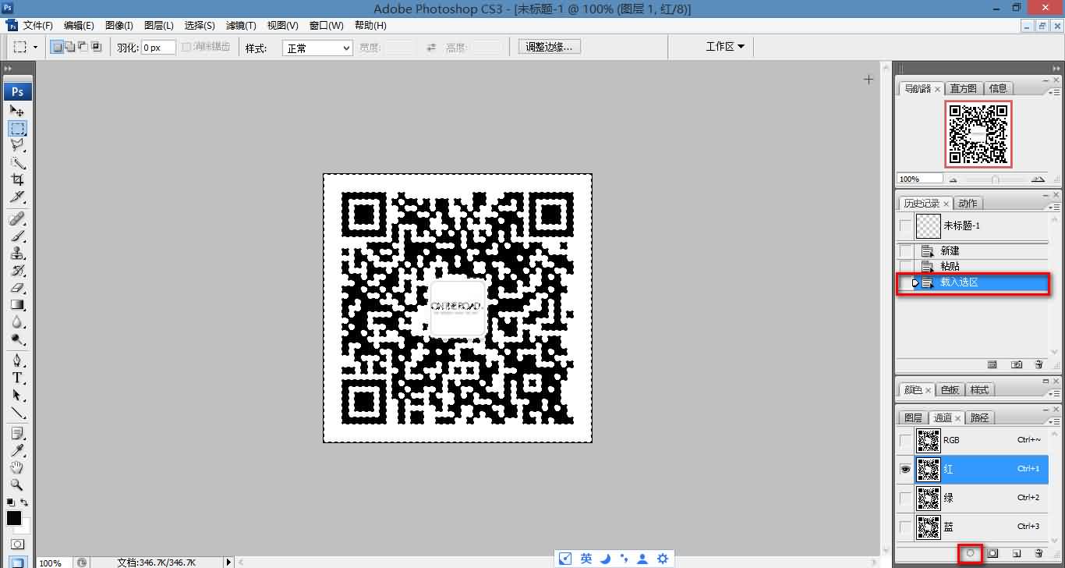The image size is (1065, 568).
Task: Click the 调整边缘... button
Action: pyautogui.click(x=550, y=47)
